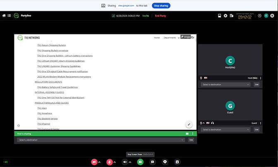278x167 pixels.
Task: Click Live button for shared screen
Action: click(191, 140)
